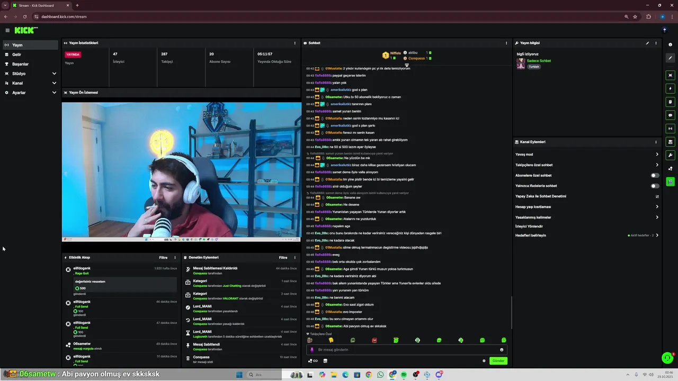The width and height of the screenshot is (678, 381).
Task: Click the stream preview video
Action: 182,172
